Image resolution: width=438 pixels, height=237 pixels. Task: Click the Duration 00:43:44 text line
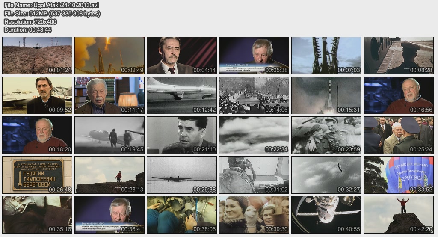(x=28, y=30)
